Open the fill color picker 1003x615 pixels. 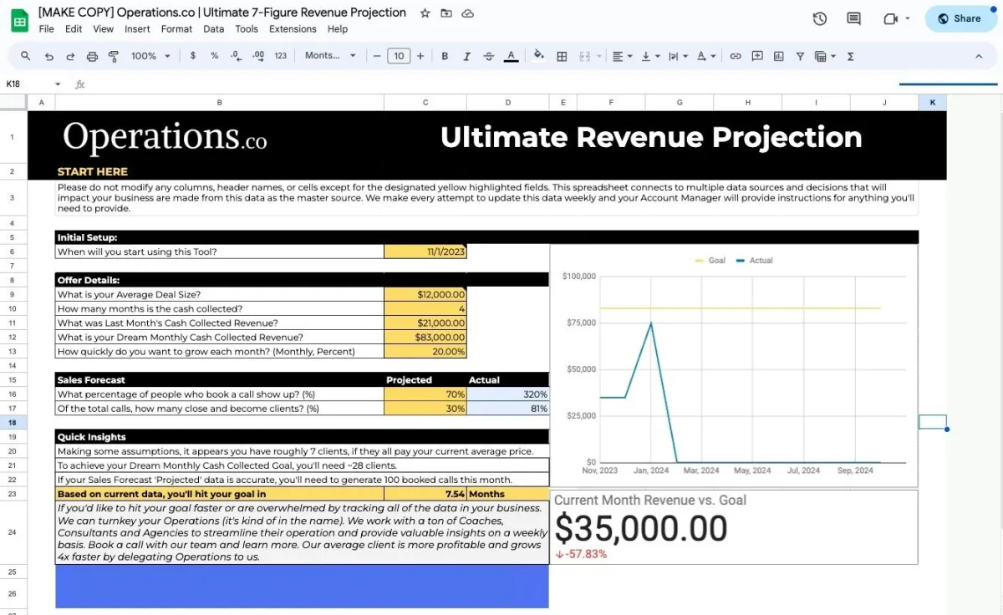[539, 56]
